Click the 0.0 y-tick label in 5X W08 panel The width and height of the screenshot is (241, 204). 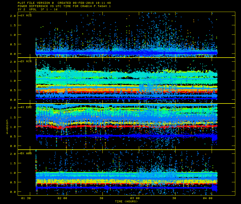point(12,192)
